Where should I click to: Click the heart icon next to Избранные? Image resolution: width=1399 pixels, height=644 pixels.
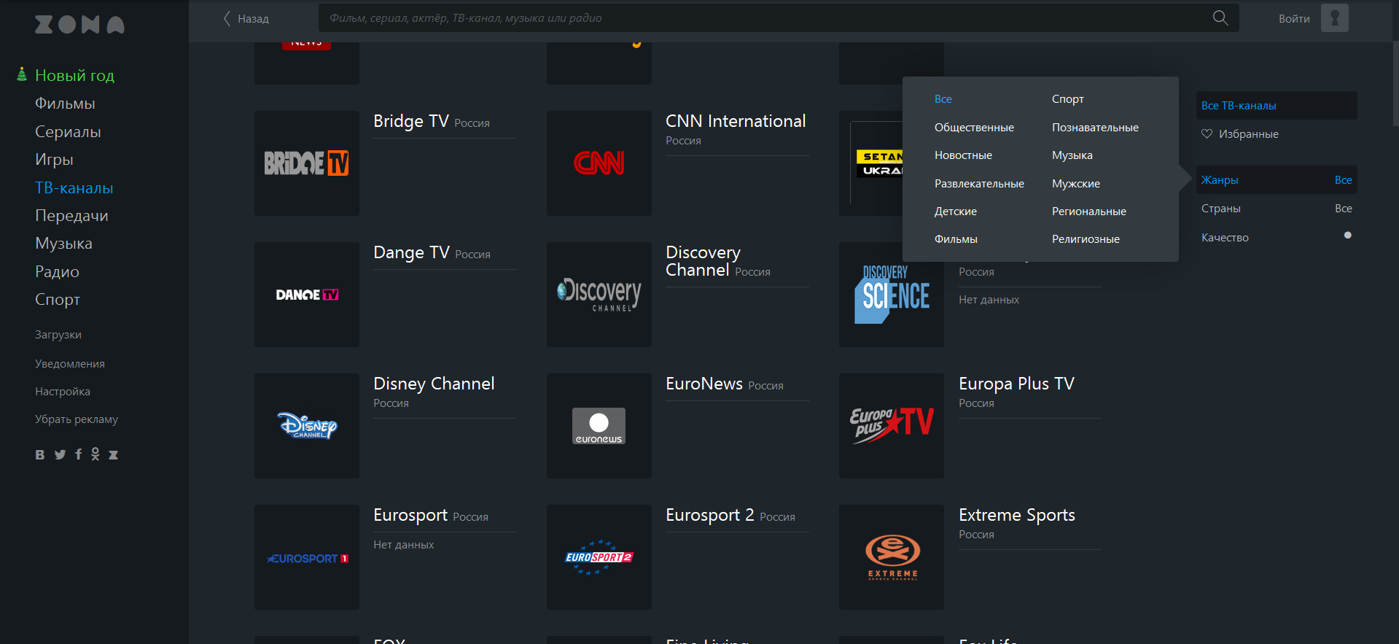pyautogui.click(x=1207, y=133)
